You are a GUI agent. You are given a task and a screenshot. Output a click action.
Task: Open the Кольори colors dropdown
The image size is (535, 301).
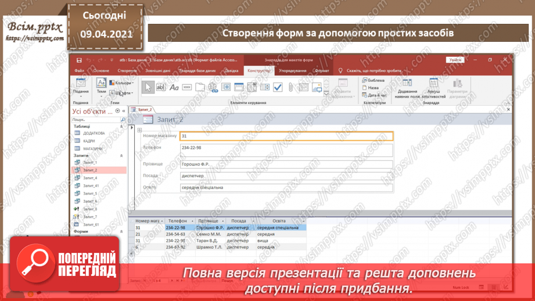[122, 83]
